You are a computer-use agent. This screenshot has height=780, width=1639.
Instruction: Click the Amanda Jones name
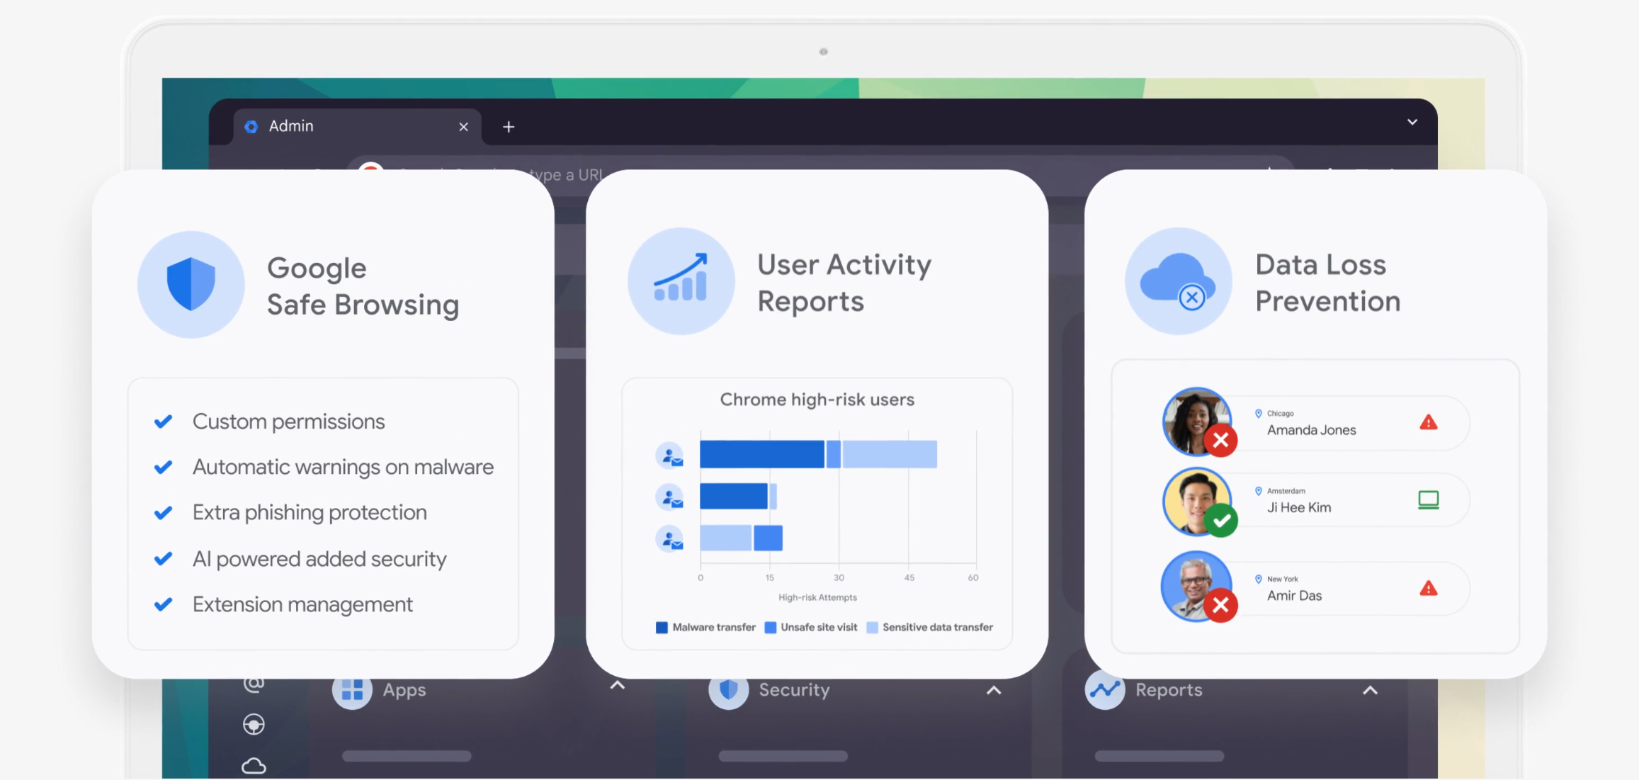coord(1311,430)
